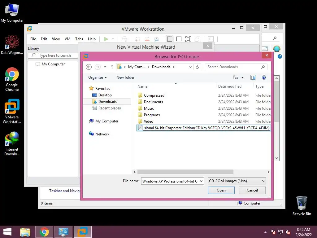
Task: Select My Computer in VMware Library
Action: (53, 64)
